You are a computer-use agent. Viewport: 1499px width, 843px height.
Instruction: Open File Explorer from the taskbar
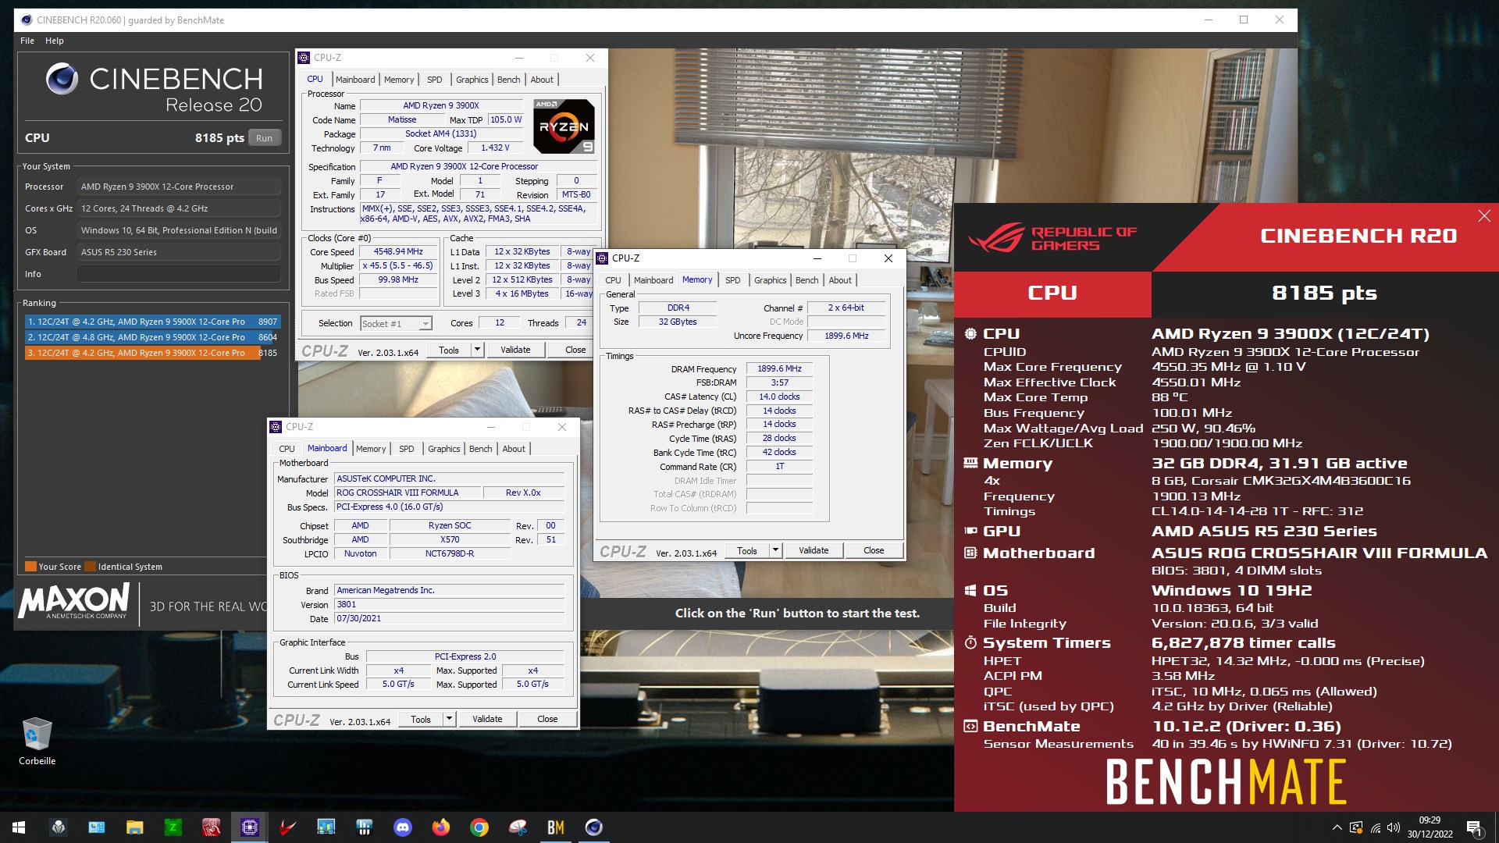135,827
